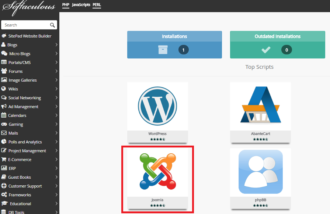330x214 pixels.
Task: Click the WordPress star rating
Action: click(158, 139)
